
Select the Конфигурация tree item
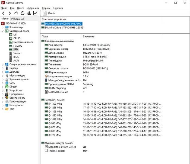[x=18, y=102]
